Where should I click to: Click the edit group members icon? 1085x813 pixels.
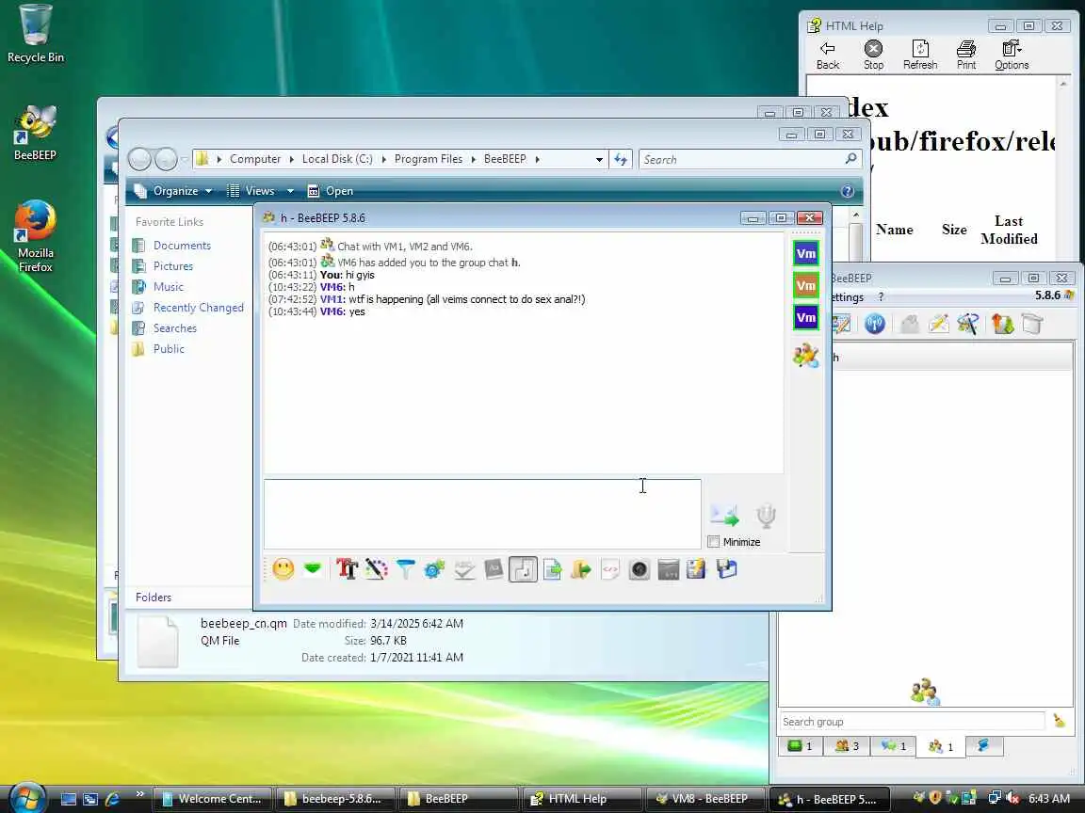[806, 356]
